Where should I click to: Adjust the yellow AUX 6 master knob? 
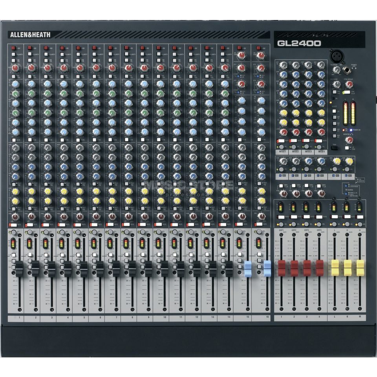[x=349, y=161]
